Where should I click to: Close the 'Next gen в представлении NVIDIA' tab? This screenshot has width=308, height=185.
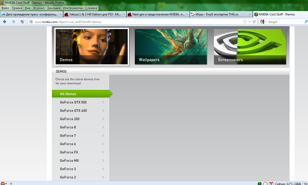[187, 14]
